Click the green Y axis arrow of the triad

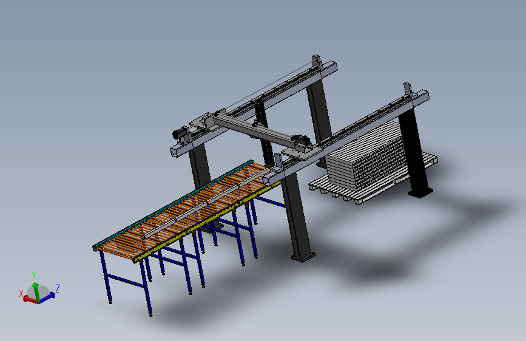36,292
